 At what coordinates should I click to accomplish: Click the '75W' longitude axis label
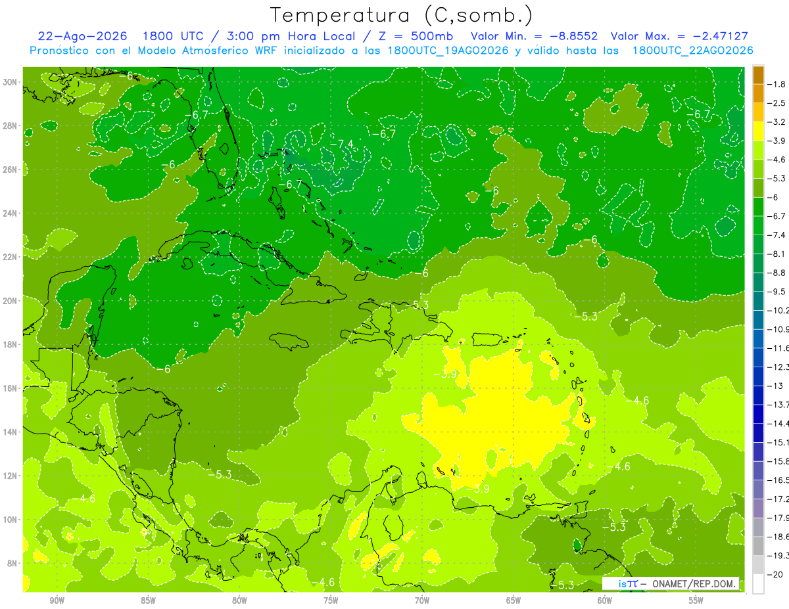tap(331, 600)
